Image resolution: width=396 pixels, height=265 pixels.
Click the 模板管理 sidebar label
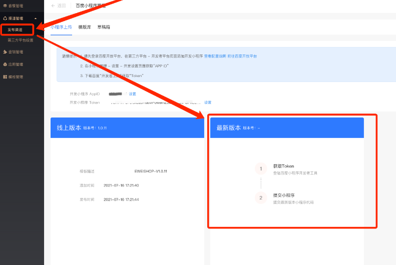point(16,77)
